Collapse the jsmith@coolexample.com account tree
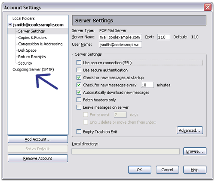The height and width of the screenshot is (181, 215). click(x=10, y=25)
